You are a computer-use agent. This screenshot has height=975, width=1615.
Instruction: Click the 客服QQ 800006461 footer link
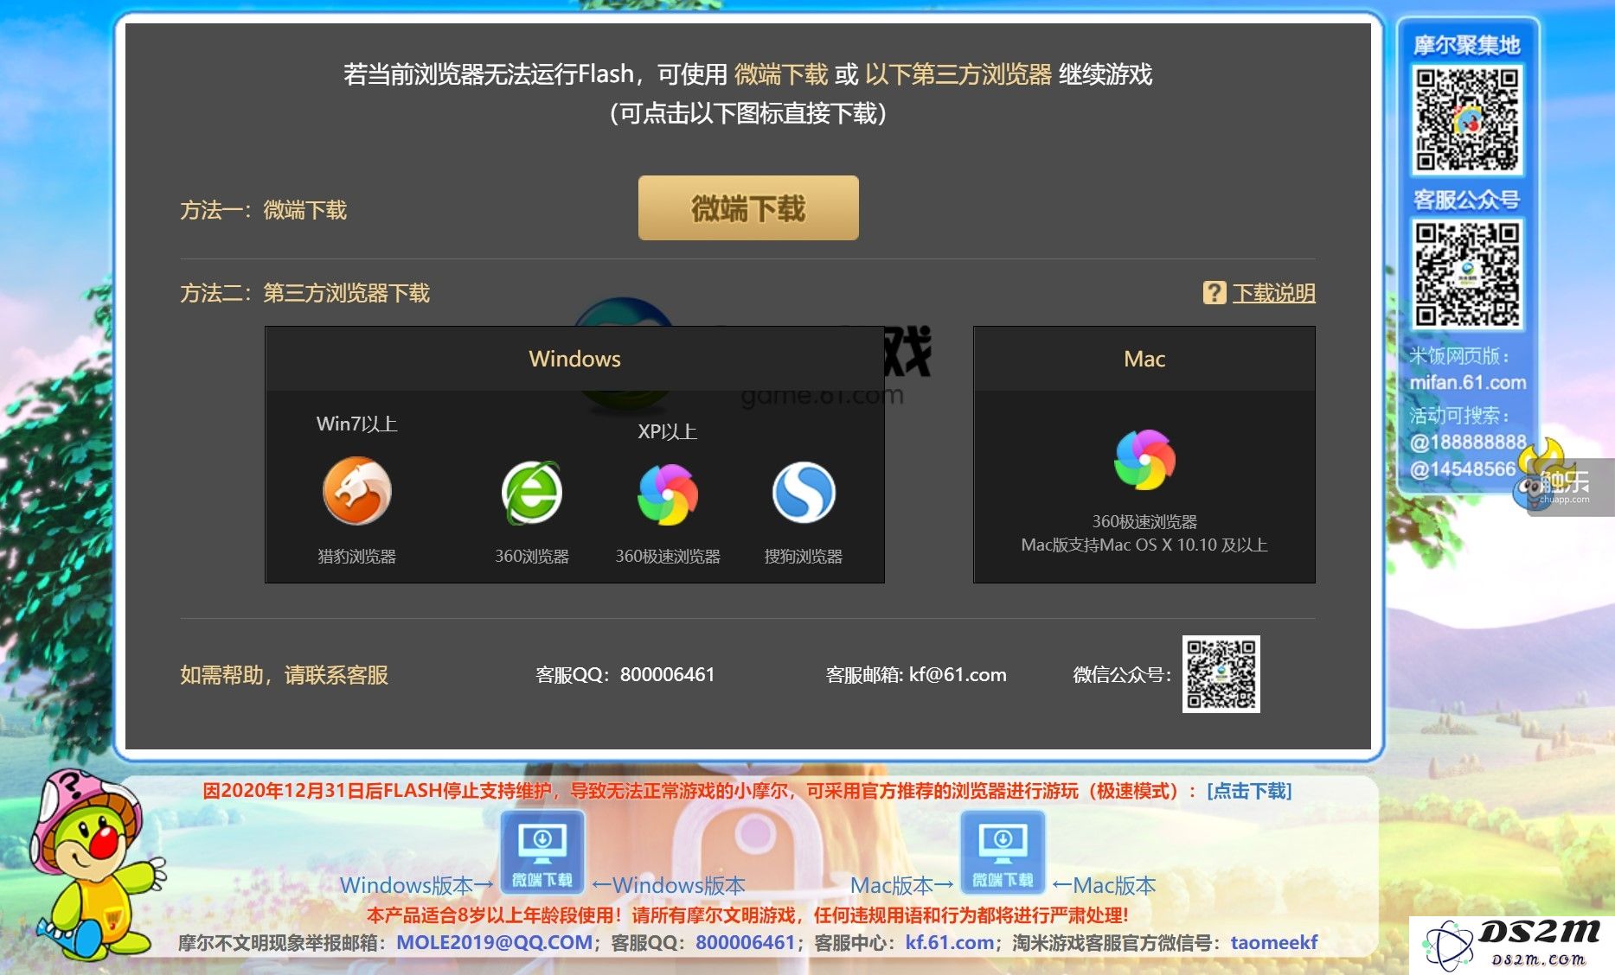coord(745,942)
